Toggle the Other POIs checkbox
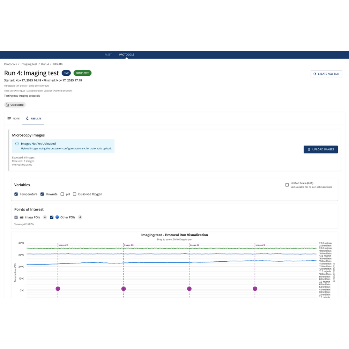The width and height of the screenshot is (349, 349). (52, 217)
